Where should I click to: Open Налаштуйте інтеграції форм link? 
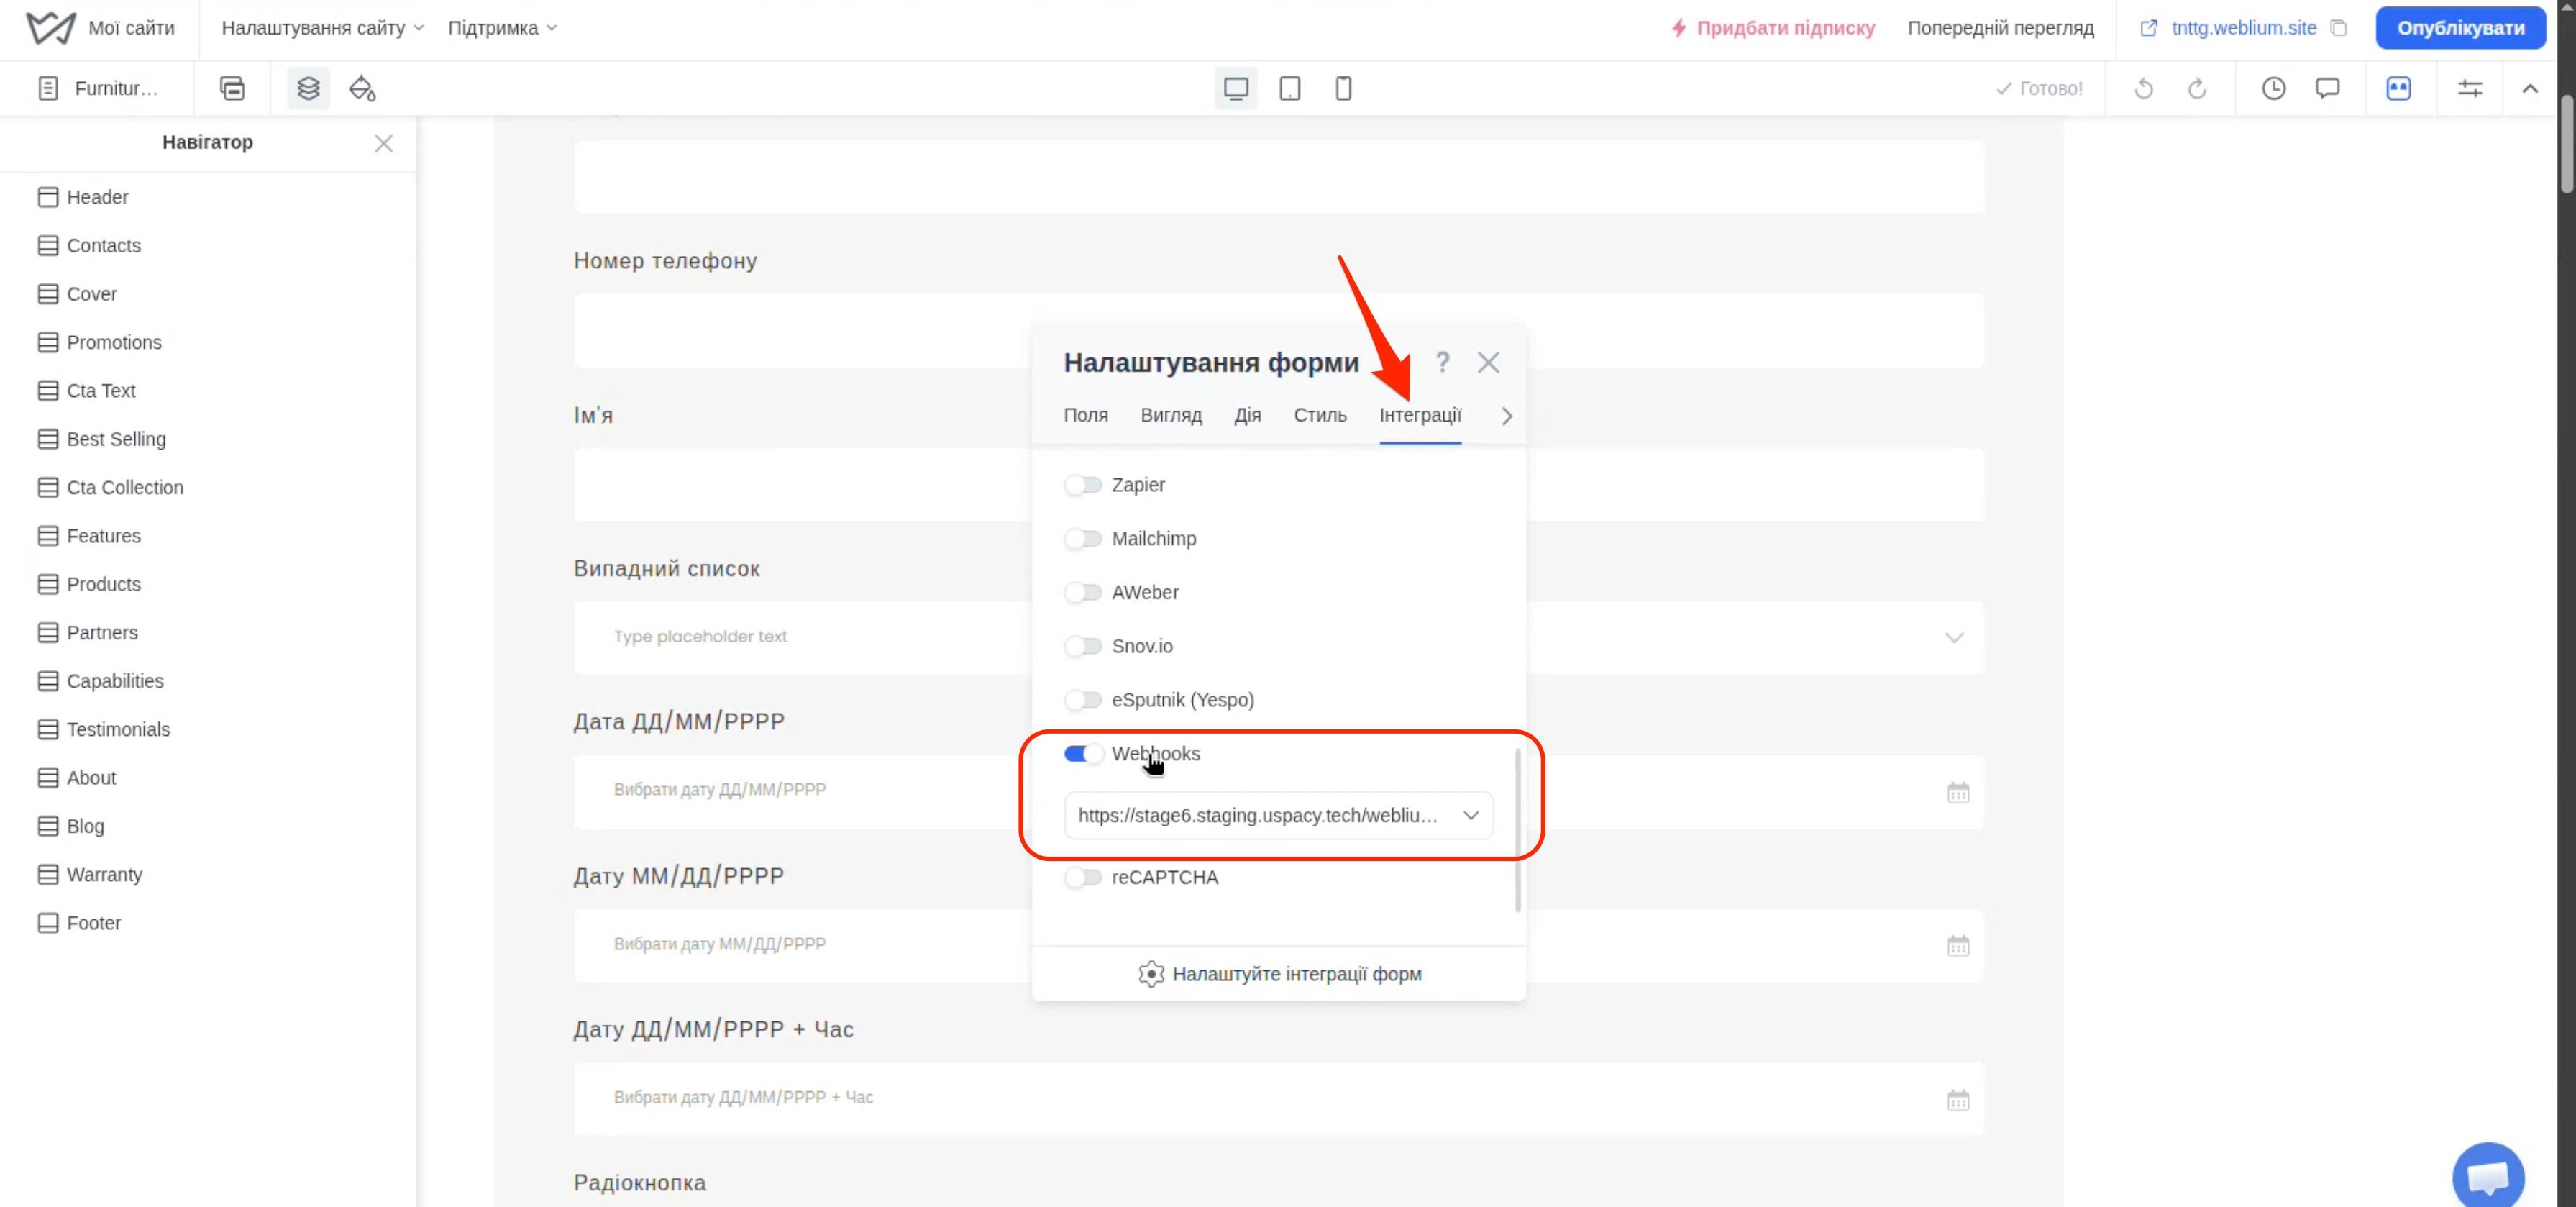click(1279, 974)
